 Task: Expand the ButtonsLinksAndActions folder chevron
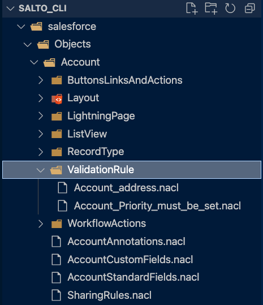pyautogui.click(x=40, y=80)
